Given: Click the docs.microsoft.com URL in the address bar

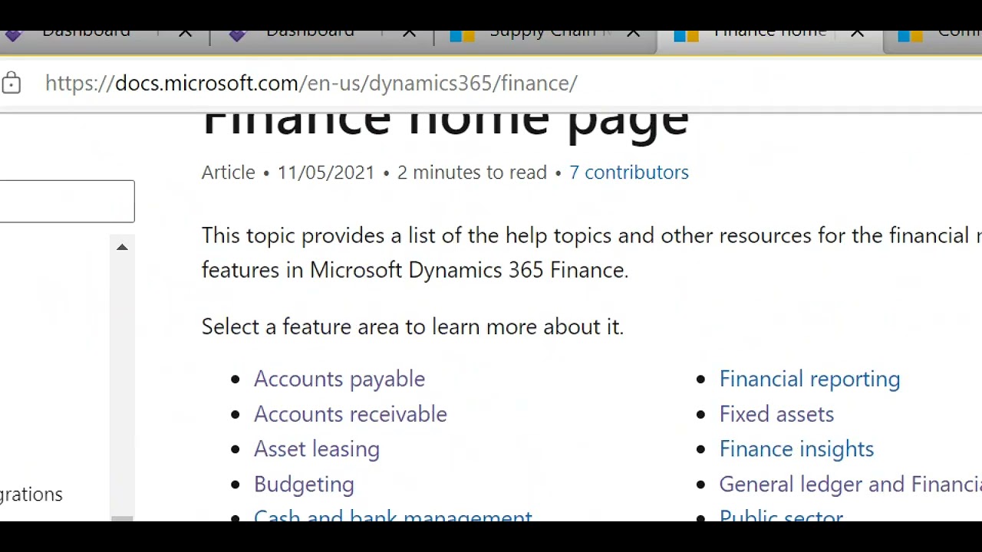Looking at the screenshot, I should (x=311, y=83).
